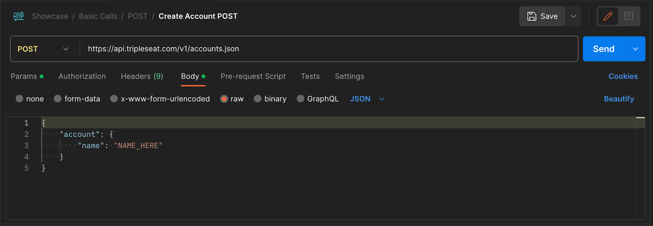This screenshot has height=226, width=653.
Task: Open the Authorization tab
Action: (x=82, y=76)
